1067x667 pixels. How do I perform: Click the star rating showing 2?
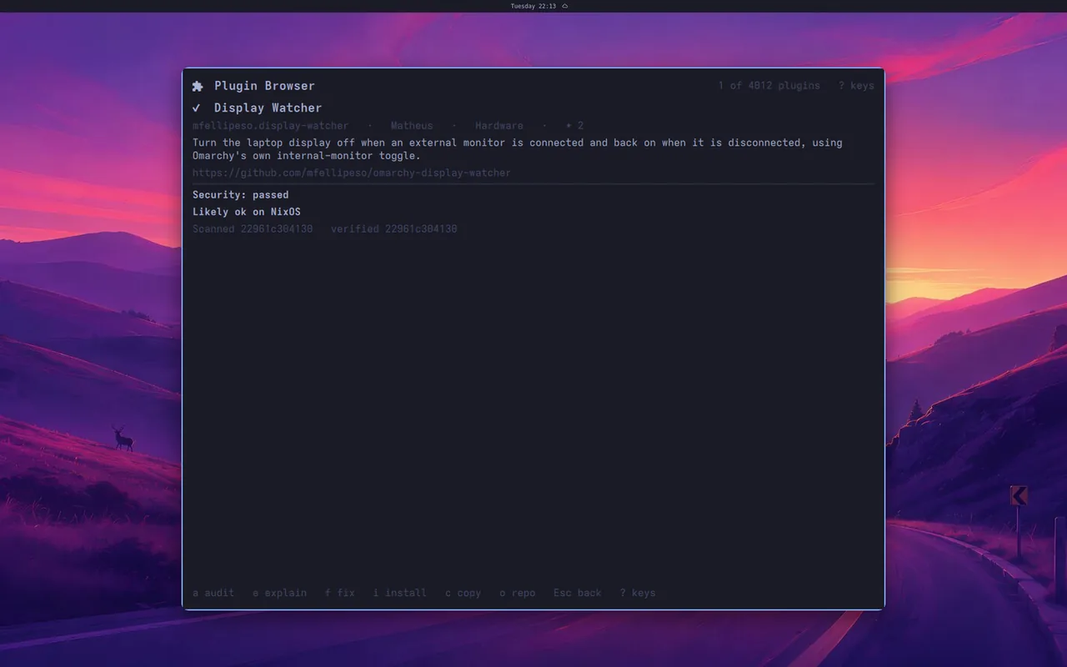tap(575, 126)
